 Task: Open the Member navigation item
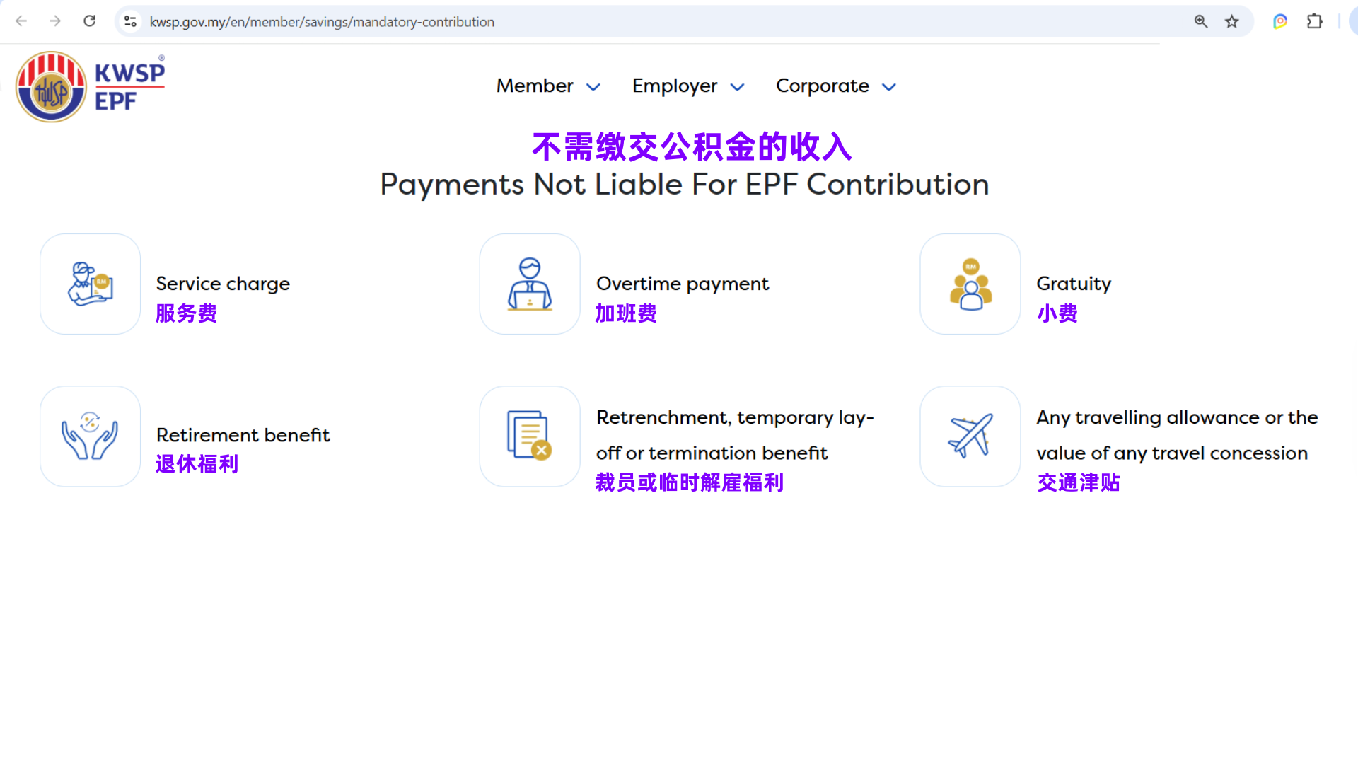(535, 86)
